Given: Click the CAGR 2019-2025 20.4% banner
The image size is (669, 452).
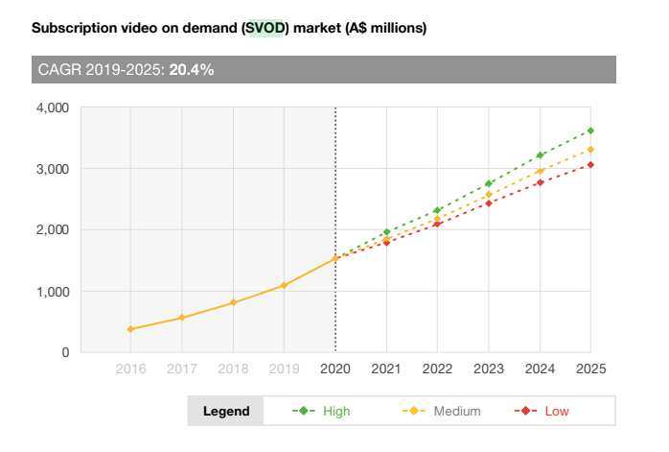Looking at the screenshot, I should pyautogui.click(x=323, y=69).
